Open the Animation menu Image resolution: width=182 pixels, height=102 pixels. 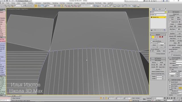pos(38,3)
